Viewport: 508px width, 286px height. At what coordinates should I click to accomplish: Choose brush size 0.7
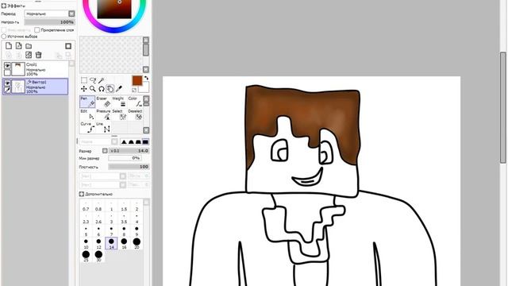pos(86,206)
